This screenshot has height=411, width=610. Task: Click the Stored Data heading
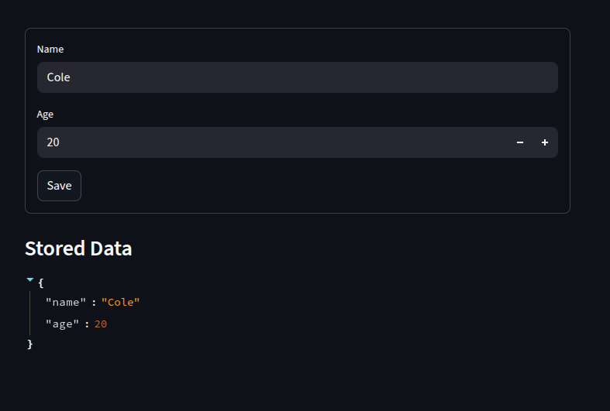tap(78, 248)
